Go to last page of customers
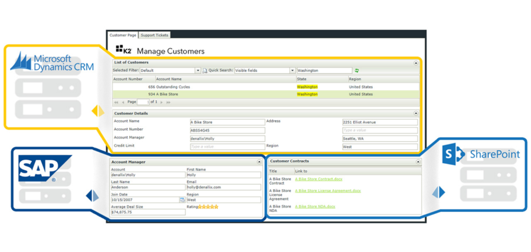Screen dimensions: 531x252 point(168,102)
